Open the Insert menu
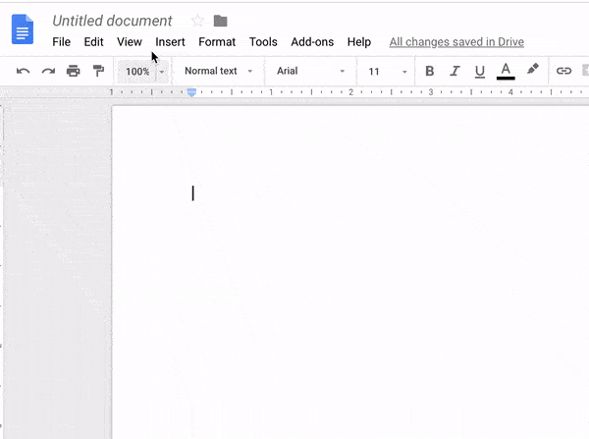The width and height of the screenshot is (589, 439). (x=170, y=42)
